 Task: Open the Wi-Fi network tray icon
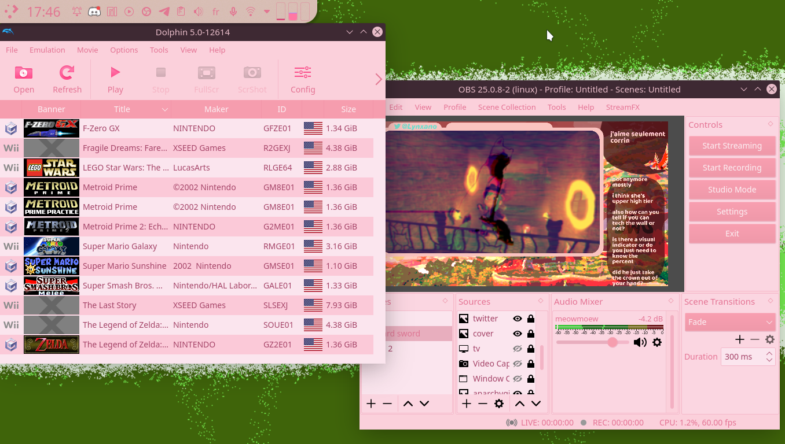tap(251, 12)
